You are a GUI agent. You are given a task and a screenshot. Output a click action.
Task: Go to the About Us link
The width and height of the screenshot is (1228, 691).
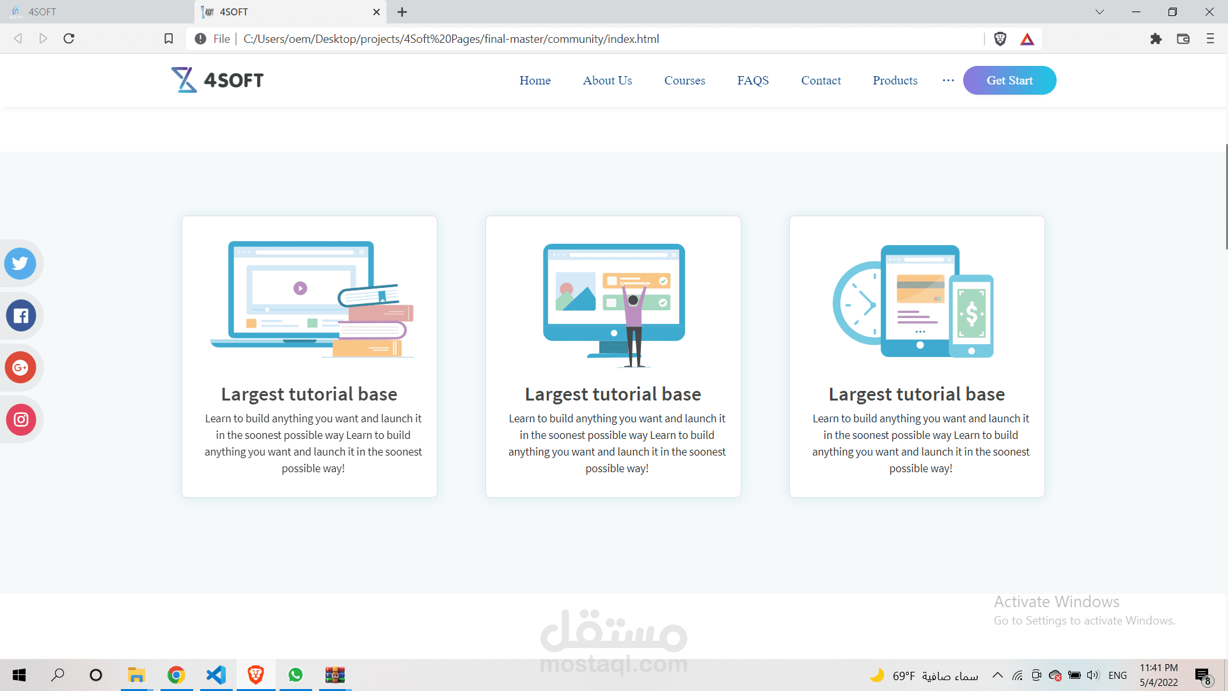607,81
